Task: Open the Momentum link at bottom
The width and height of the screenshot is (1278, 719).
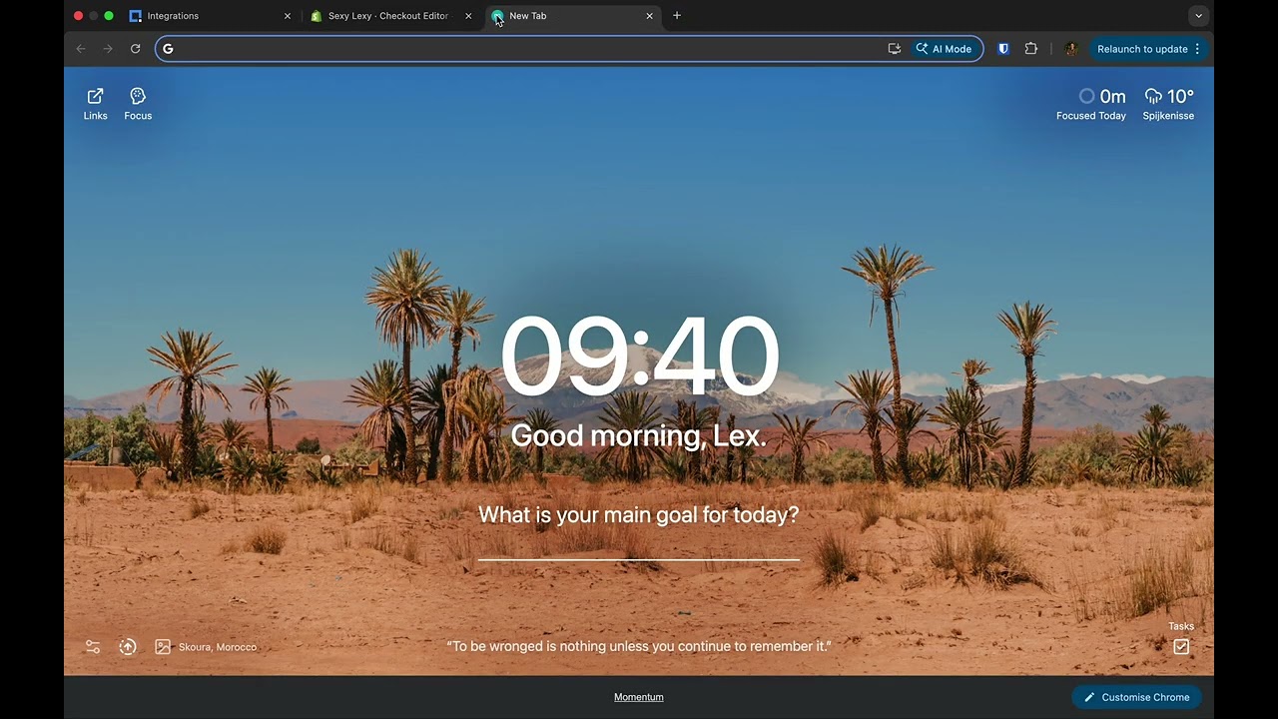Action: point(639,697)
